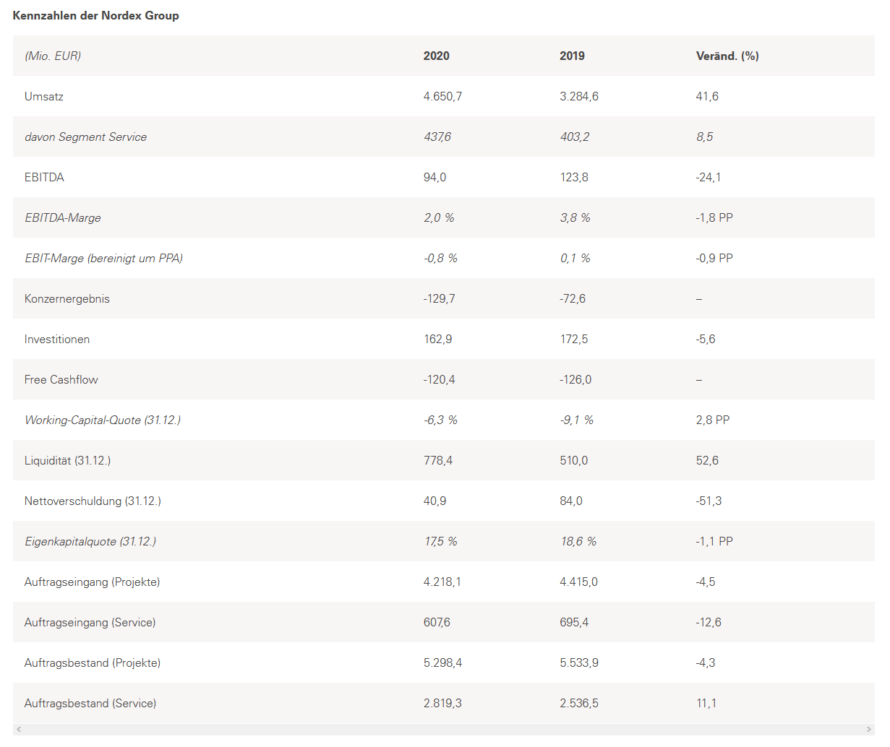890x747 pixels.
Task: Select the Working-Capital-Quote (31.12.) label
Action: coord(102,420)
